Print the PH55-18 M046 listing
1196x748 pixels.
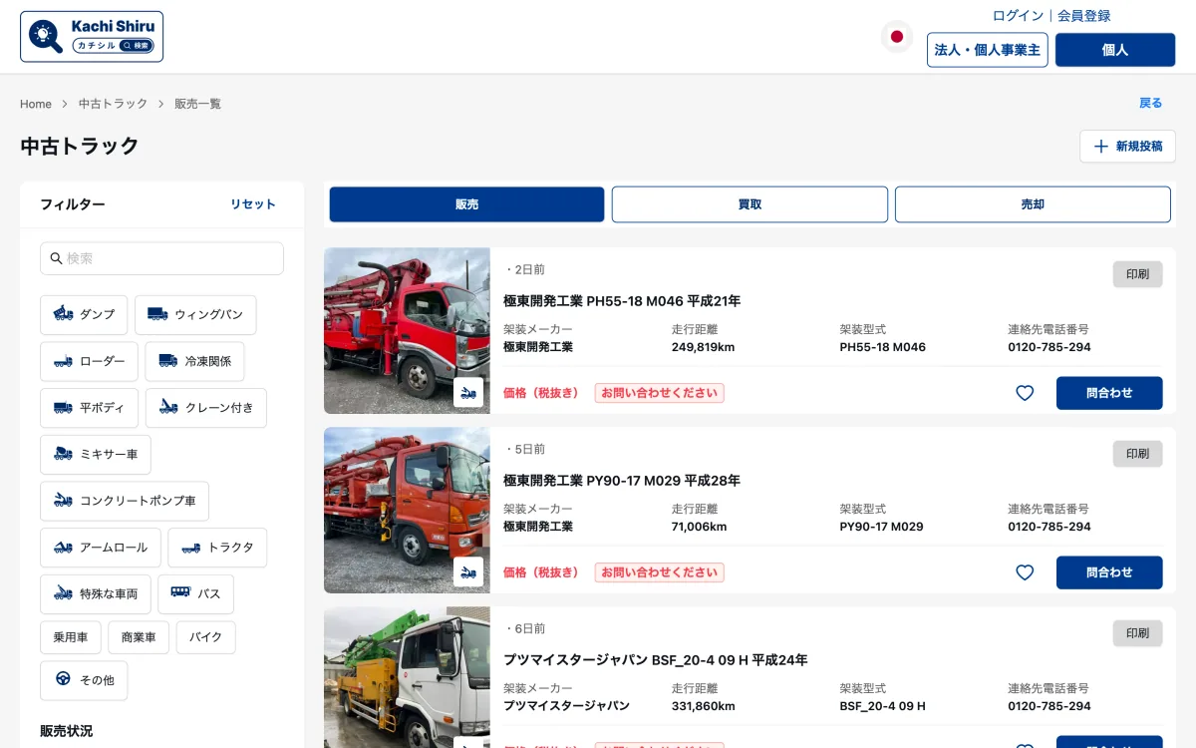click(x=1137, y=274)
